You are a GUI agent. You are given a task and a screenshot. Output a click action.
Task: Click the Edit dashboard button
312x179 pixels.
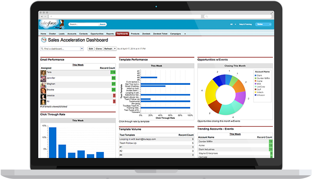click(x=91, y=48)
